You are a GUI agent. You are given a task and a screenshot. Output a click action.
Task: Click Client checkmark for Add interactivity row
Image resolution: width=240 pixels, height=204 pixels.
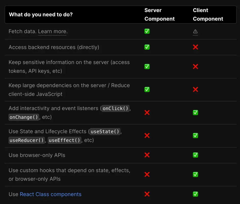[195, 112]
